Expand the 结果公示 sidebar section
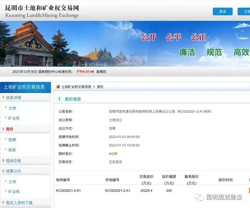Image resolution: width=250 pixels, height=208 pixels. click(13, 171)
